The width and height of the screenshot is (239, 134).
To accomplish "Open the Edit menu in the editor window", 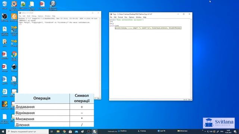I will coord(115,17).
